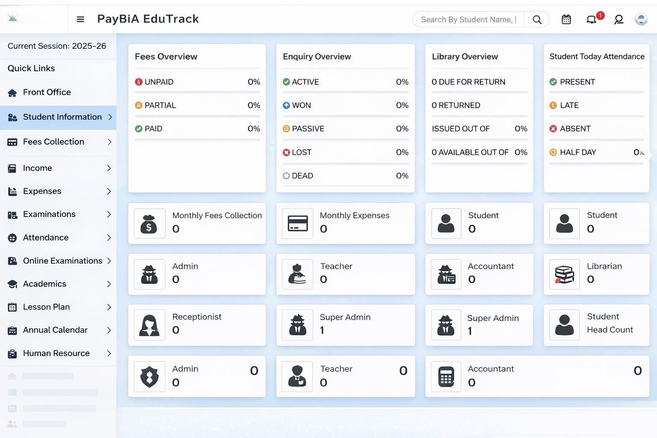Click the profile avatar in top-right corner

641,19
